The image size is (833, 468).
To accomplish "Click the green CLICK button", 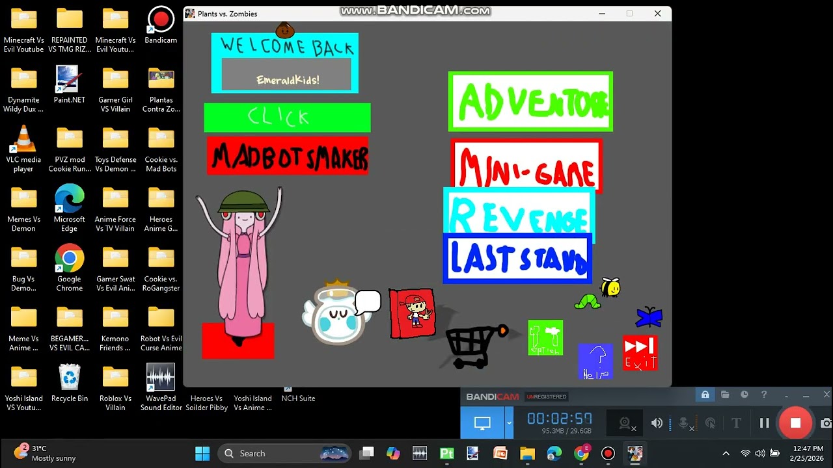I will (287, 118).
